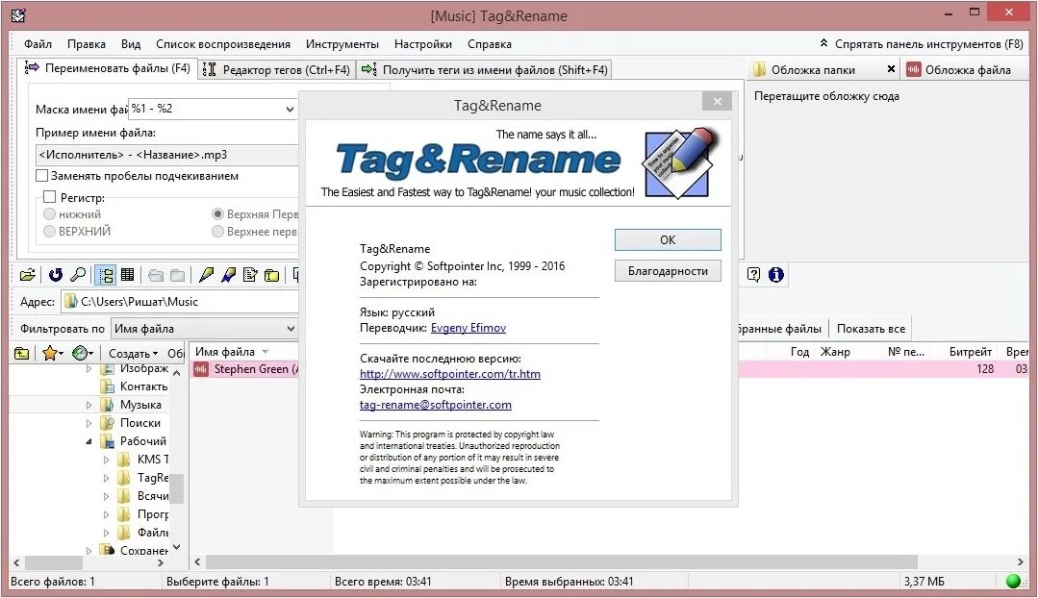Select the Верхняя Перв radio button
Screen dimensions: 1038x598
click(217, 214)
